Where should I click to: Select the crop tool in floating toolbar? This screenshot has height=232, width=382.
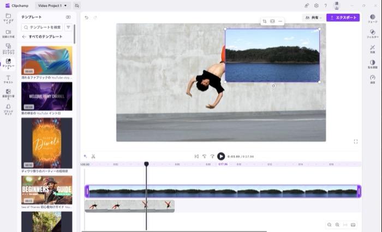[x=265, y=21]
